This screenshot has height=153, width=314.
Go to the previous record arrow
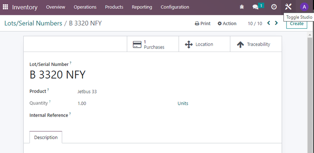(x=269, y=23)
